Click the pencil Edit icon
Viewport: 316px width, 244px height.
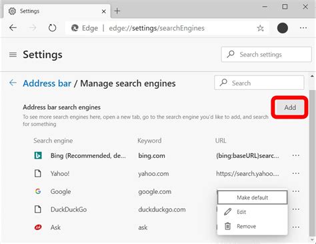(x=227, y=211)
